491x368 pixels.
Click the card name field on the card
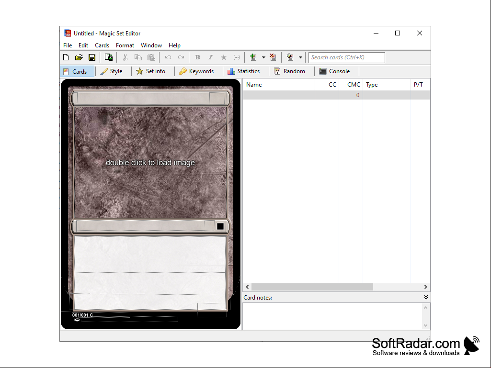click(142, 98)
